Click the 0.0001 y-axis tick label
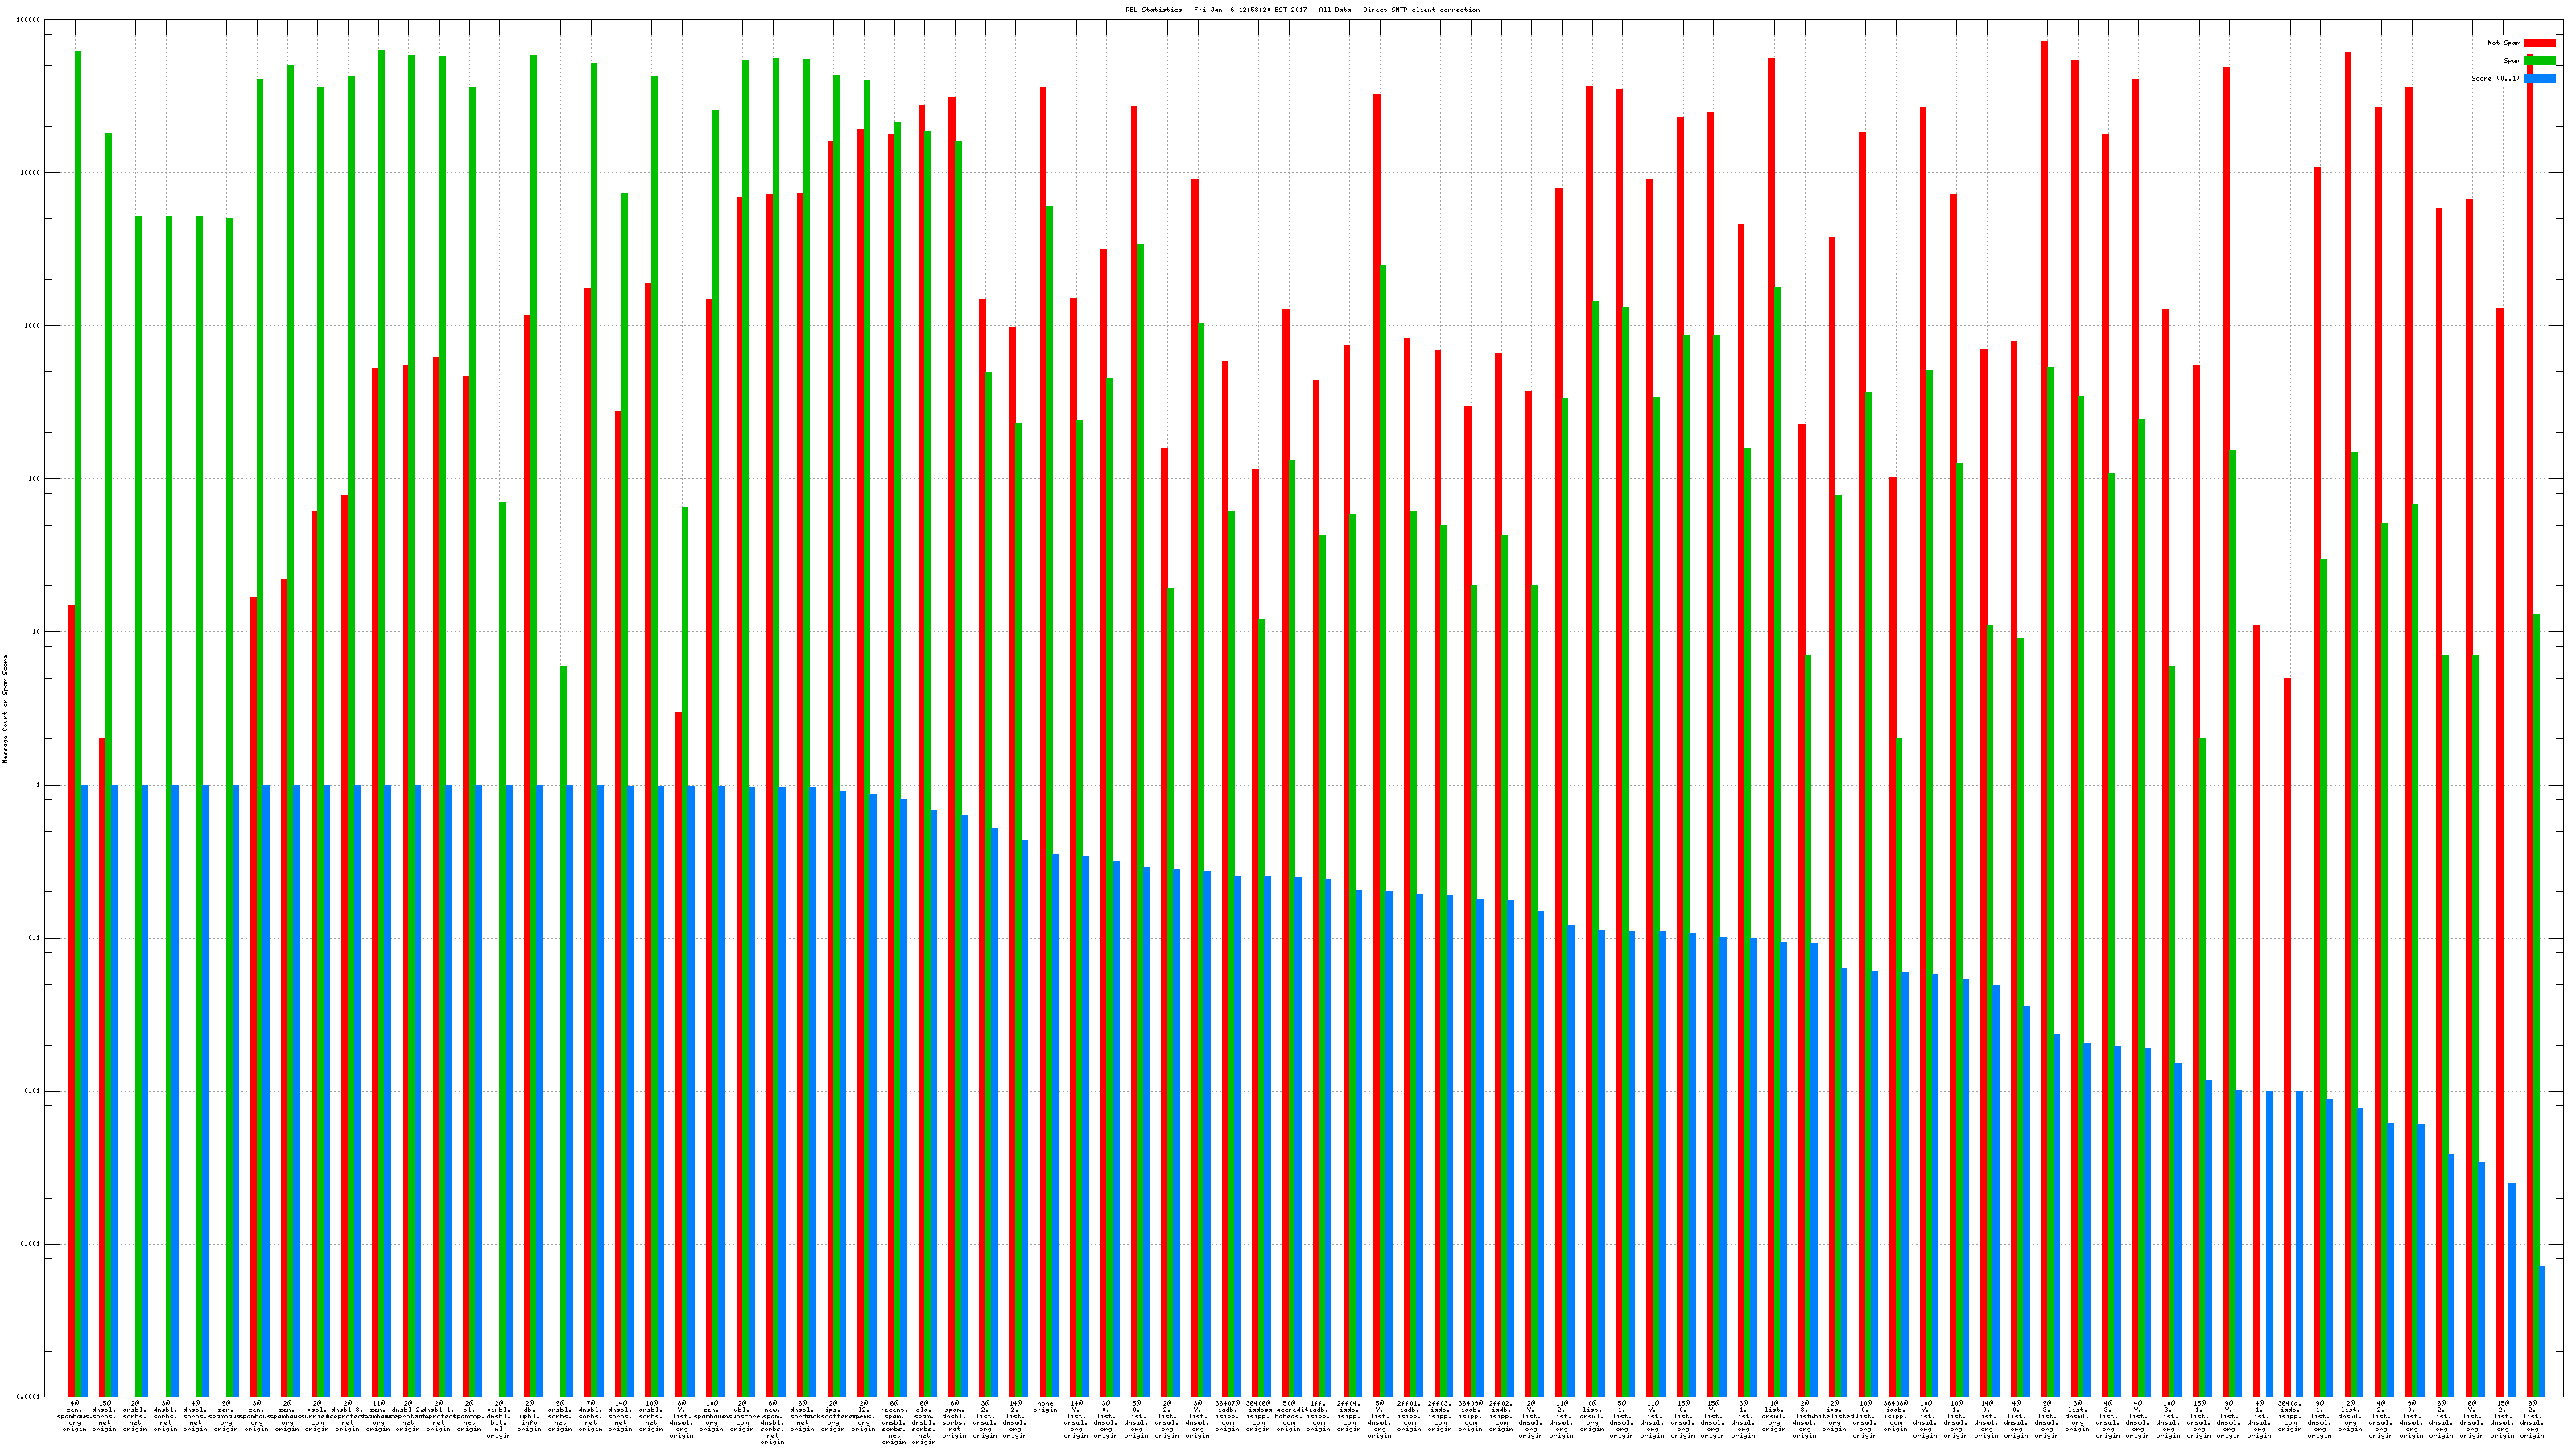2576x1449 pixels. coord(28,1397)
